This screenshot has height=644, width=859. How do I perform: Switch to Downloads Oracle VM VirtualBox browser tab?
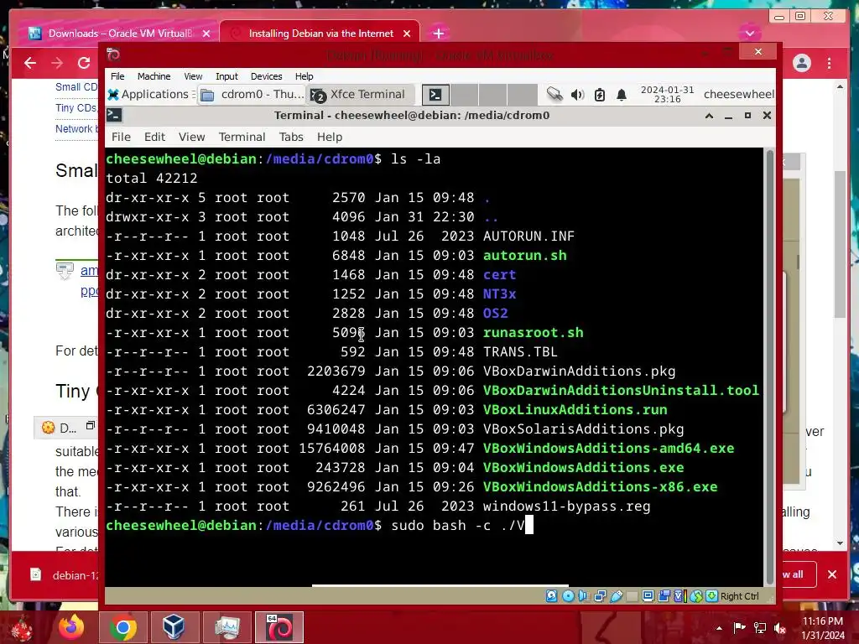pos(119,34)
